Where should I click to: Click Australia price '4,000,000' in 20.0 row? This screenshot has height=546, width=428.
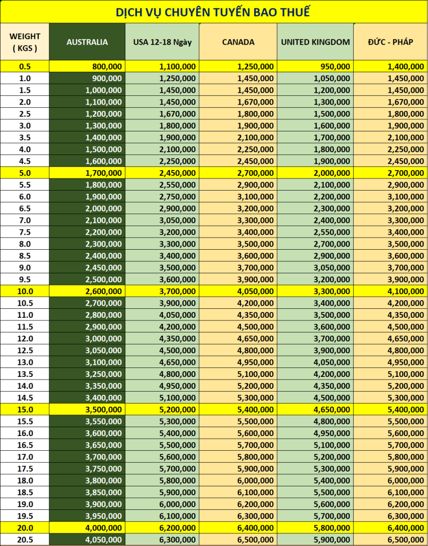click(x=87, y=528)
